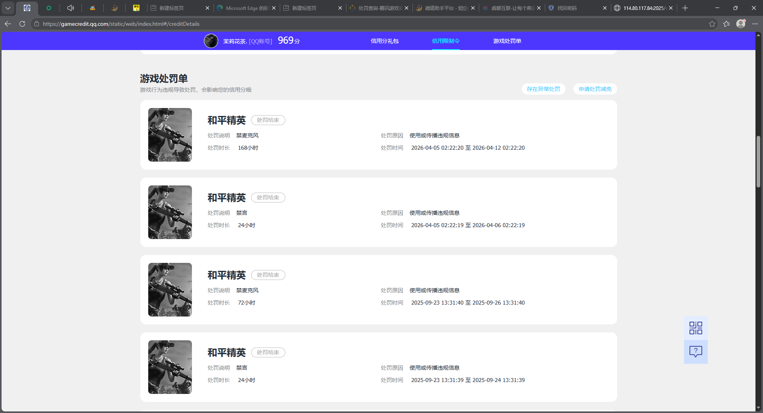Switch to the 信用分礼包 tab
The height and width of the screenshot is (413, 763).
pos(384,41)
